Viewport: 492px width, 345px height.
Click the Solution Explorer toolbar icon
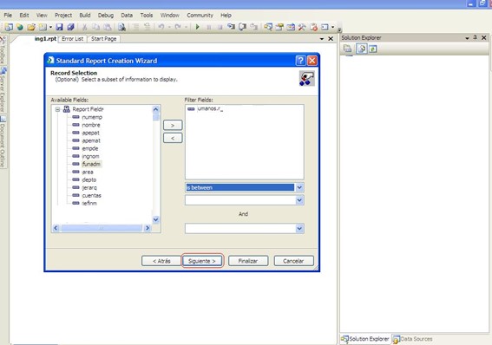268,27
